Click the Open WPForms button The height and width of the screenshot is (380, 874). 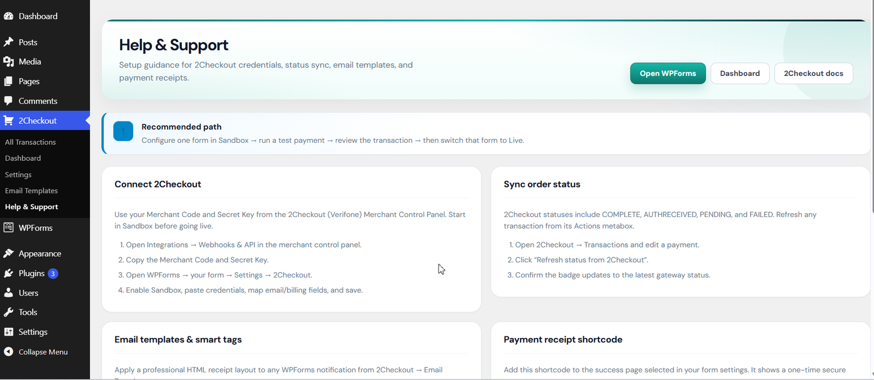click(x=668, y=74)
